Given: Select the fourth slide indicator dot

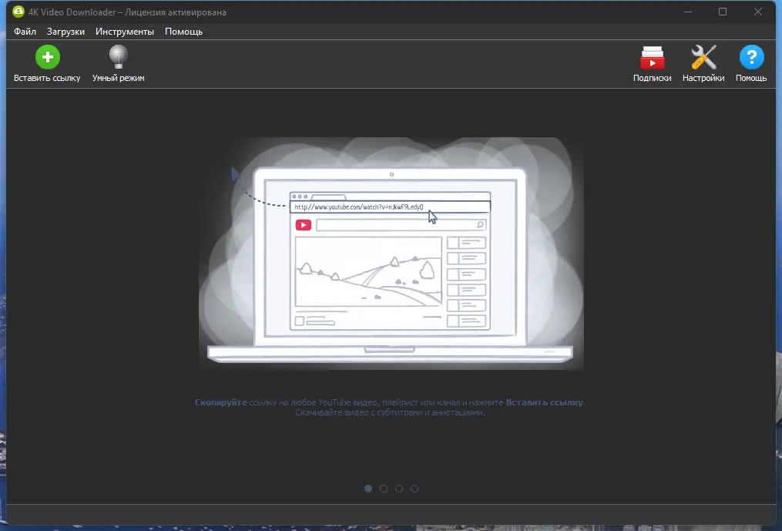Looking at the screenshot, I should [414, 489].
